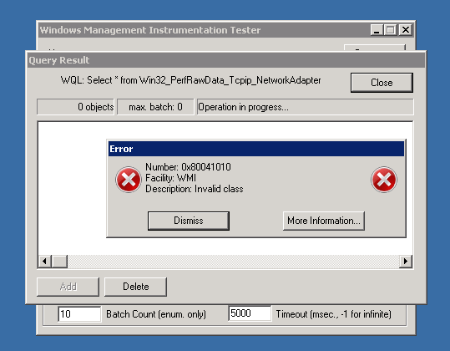Viewport: 450px width, 351px height.
Task: Click the Timeout input field showing 5000
Action: (x=250, y=313)
